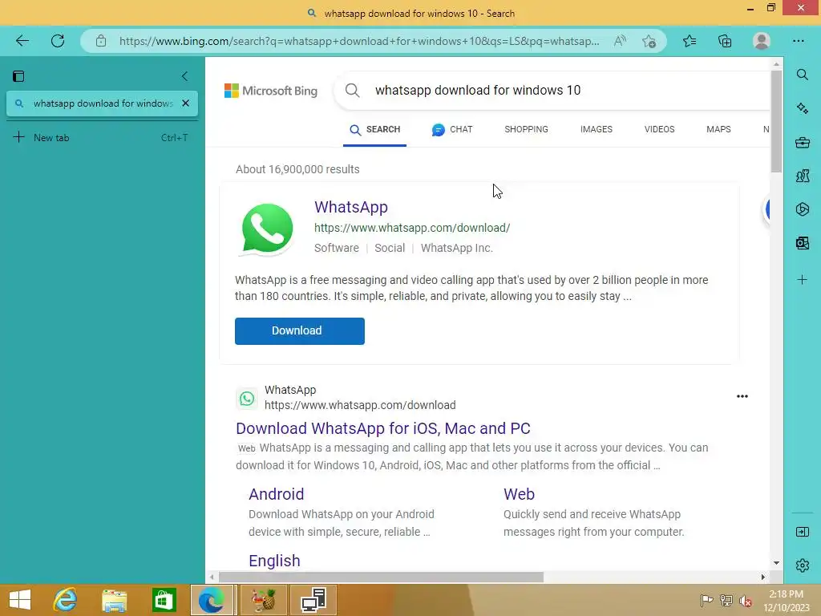821x616 pixels.
Task: View site info via address bar lock icon
Action: (x=101, y=41)
